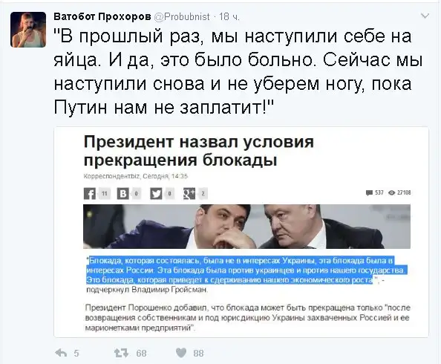Open the @Probubnist handle link
This screenshot has width=441, height=364.
(182, 17)
